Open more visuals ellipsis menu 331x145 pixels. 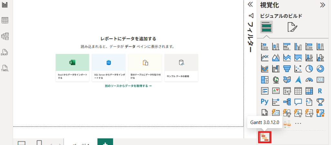point(298,123)
